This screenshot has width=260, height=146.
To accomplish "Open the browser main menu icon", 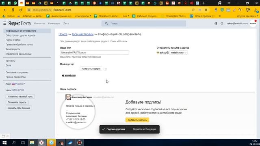I will 229,3.
